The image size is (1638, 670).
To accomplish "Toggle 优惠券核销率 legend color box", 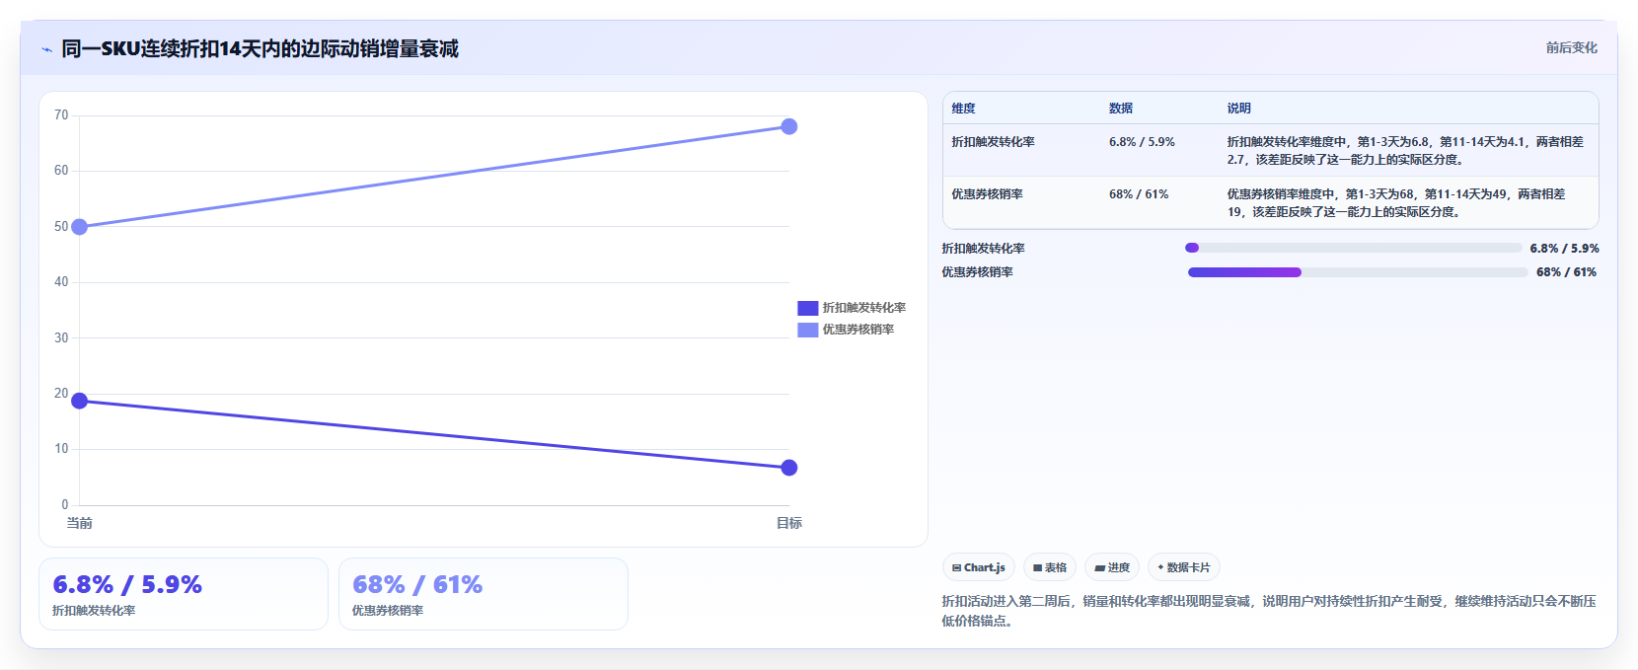I will click(807, 330).
